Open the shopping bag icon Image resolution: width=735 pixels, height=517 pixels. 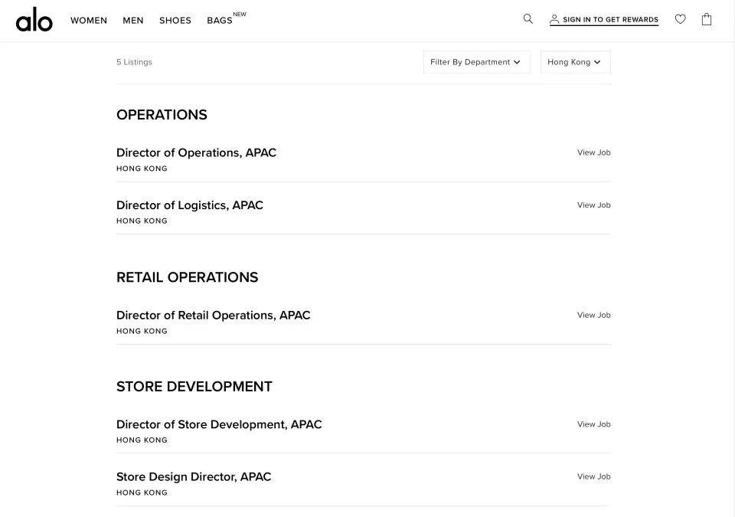coord(707,19)
